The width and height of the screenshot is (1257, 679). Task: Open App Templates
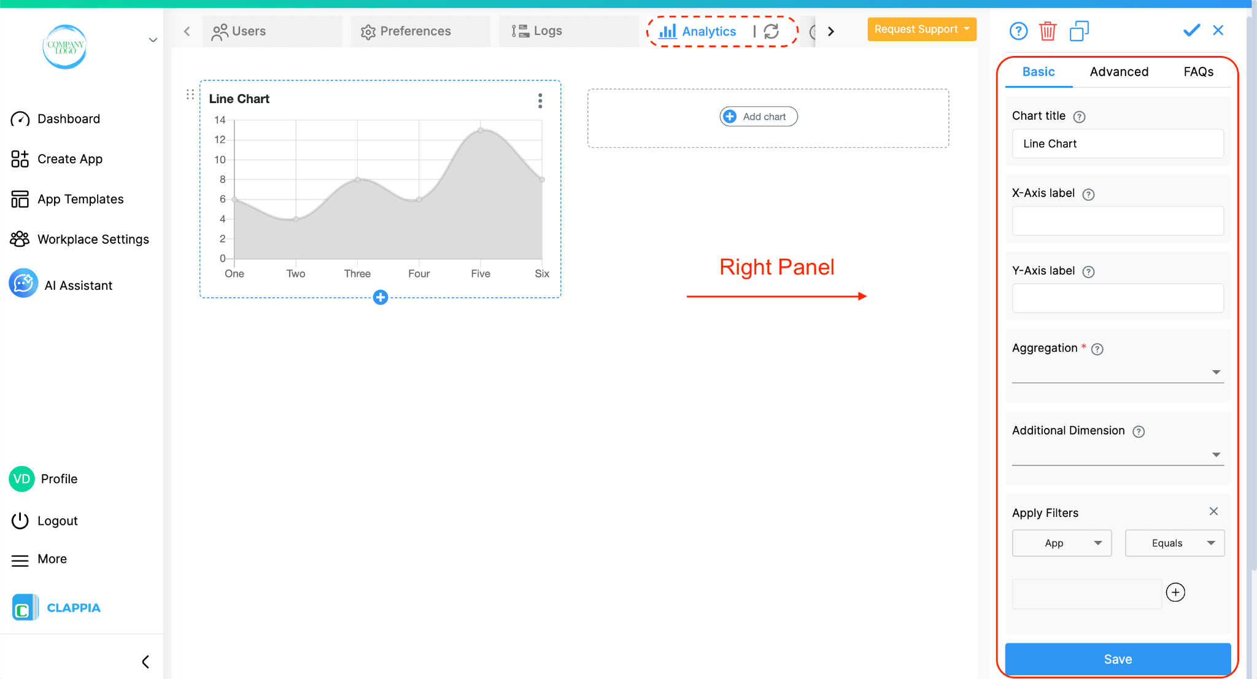tap(19, 198)
